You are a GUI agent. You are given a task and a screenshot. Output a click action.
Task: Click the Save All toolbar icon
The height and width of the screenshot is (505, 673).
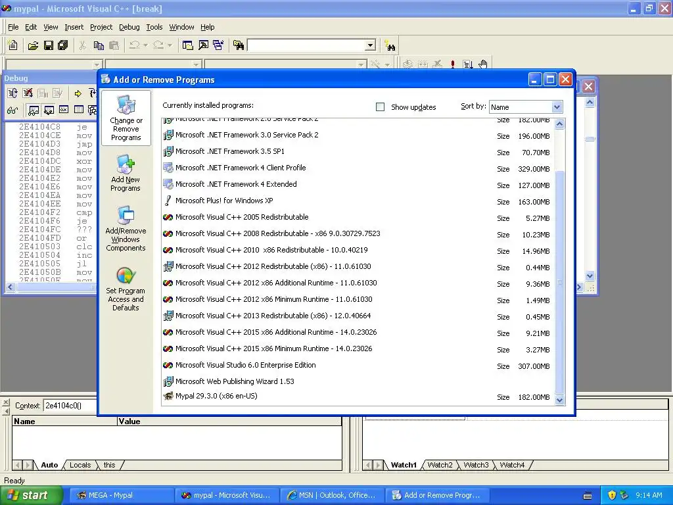point(62,45)
